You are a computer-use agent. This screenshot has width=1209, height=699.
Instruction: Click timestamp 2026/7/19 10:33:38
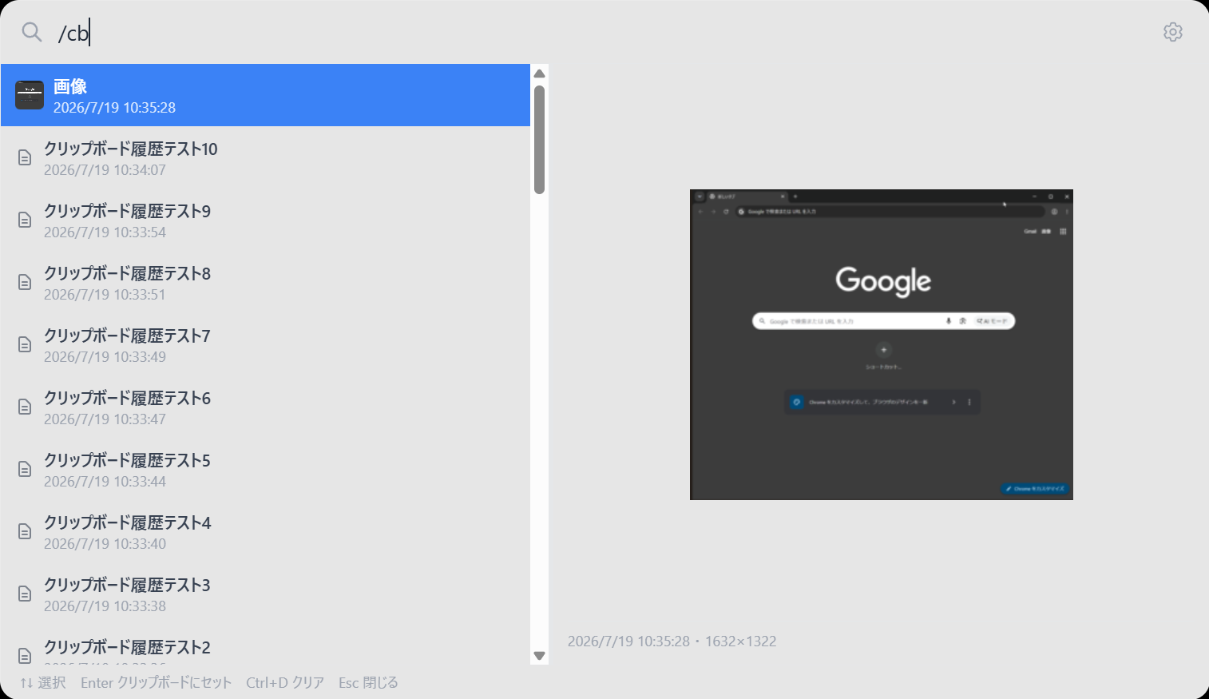point(105,606)
